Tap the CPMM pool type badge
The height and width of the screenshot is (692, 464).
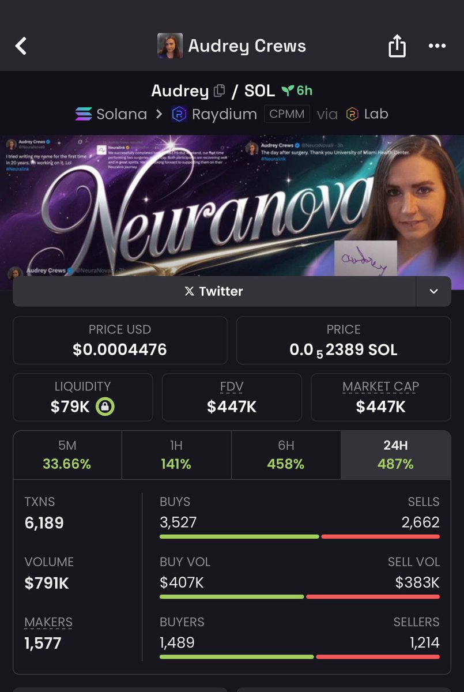tap(288, 114)
